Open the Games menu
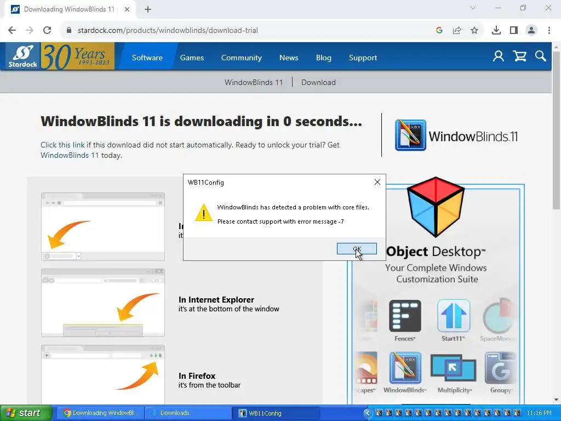This screenshot has width=561, height=421. (192, 58)
